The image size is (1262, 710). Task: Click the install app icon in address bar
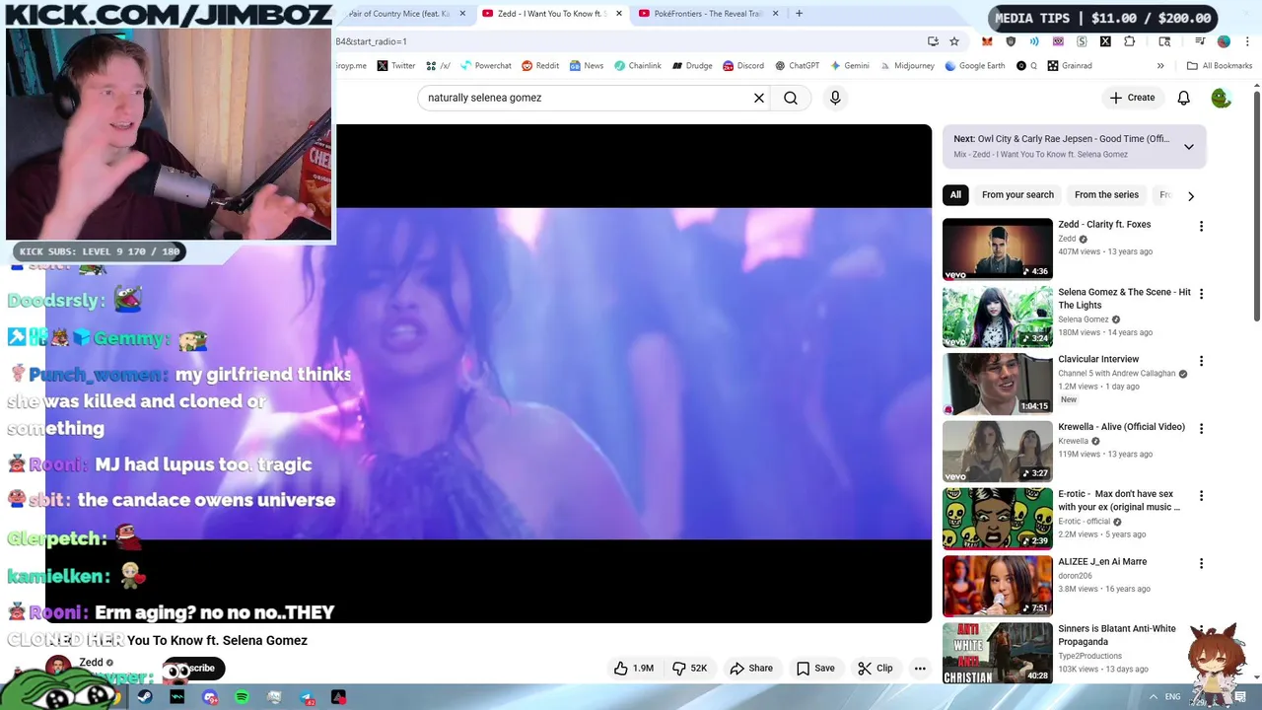click(933, 41)
